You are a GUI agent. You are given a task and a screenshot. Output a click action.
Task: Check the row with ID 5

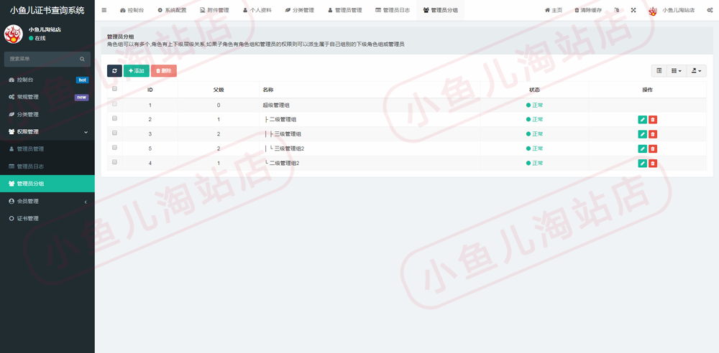[x=114, y=147]
